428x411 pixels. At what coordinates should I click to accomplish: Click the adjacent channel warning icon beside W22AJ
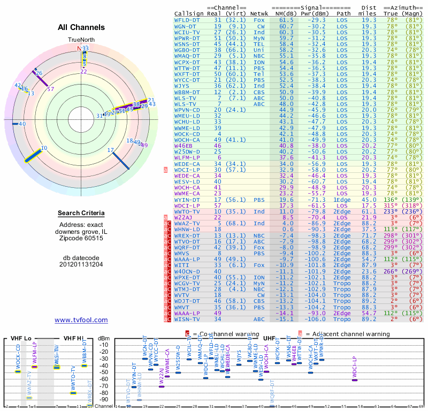[x=166, y=217]
